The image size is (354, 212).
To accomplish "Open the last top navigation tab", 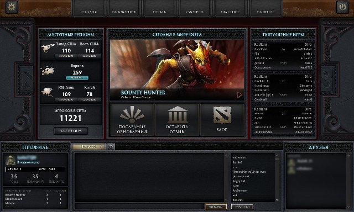I will pos(265,8).
